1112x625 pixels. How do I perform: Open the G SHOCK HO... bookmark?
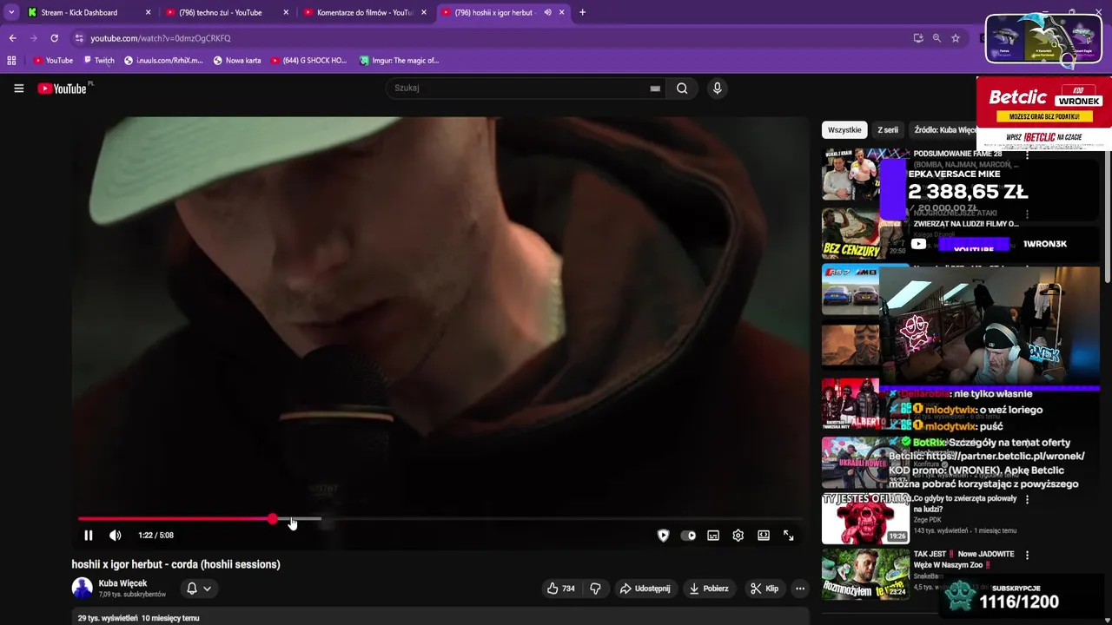pyautogui.click(x=308, y=61)
